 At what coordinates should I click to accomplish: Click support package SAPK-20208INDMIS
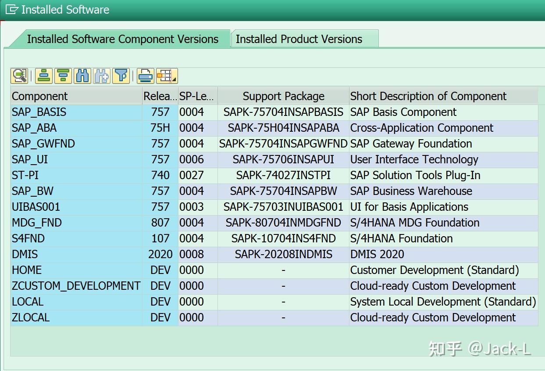(283, 254)
